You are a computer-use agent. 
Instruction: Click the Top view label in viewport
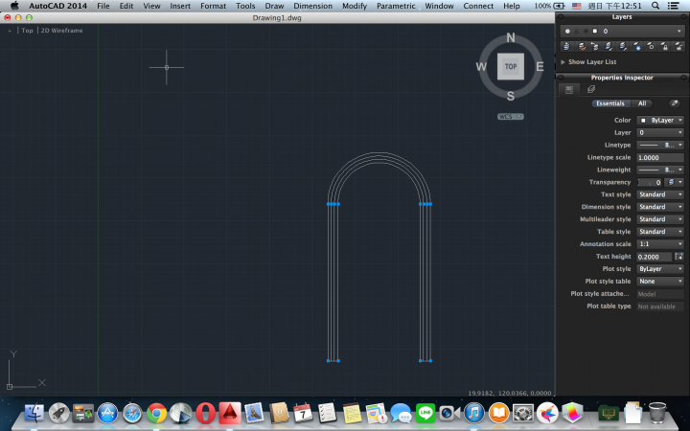tap(27, 31)
